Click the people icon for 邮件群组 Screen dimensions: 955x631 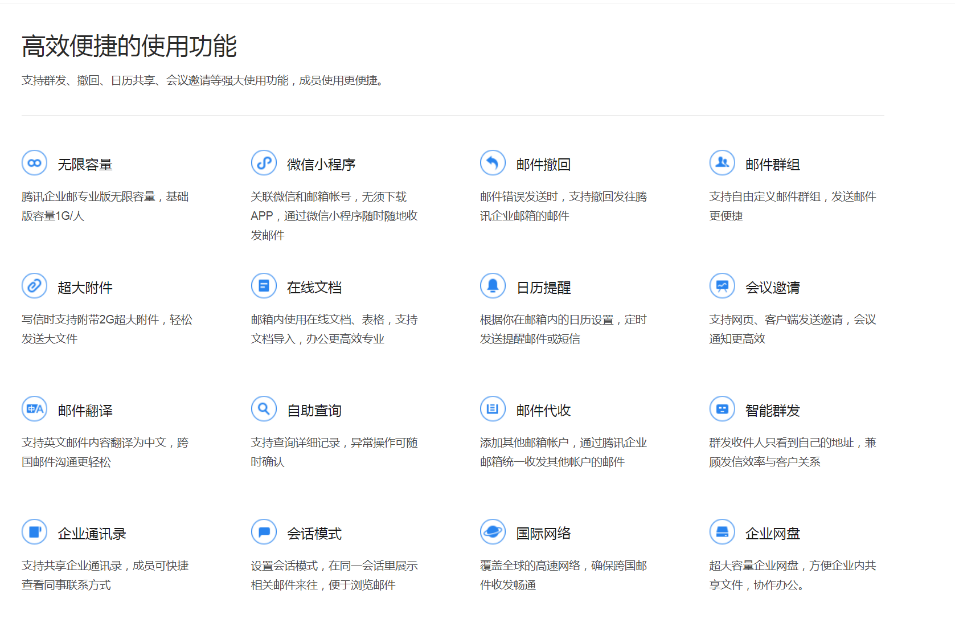[722, 163]
